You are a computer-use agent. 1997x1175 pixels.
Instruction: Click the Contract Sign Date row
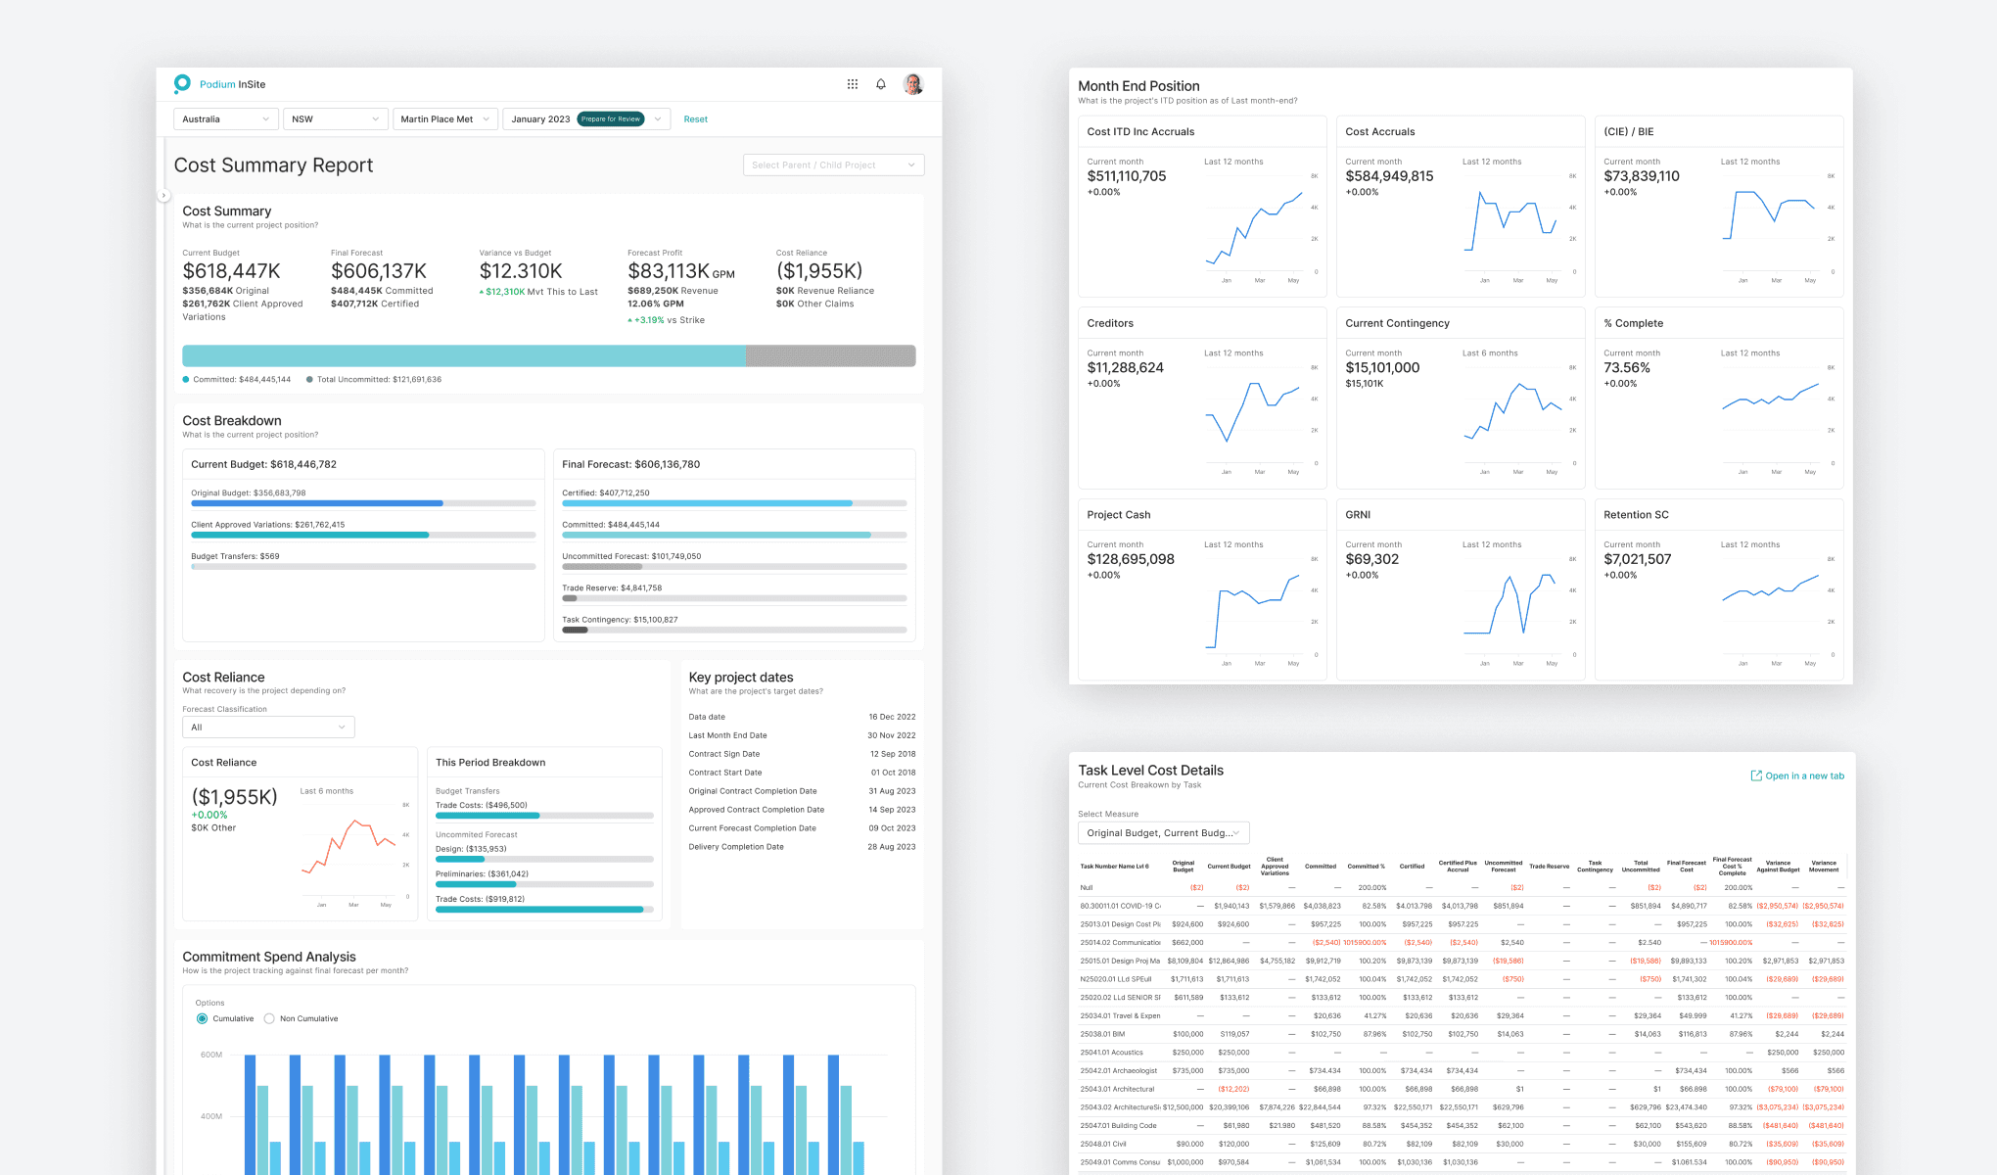pyautogui.click(x=802, y=754)
